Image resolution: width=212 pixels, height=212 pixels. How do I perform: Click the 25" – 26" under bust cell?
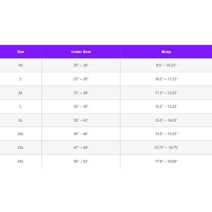81,65
